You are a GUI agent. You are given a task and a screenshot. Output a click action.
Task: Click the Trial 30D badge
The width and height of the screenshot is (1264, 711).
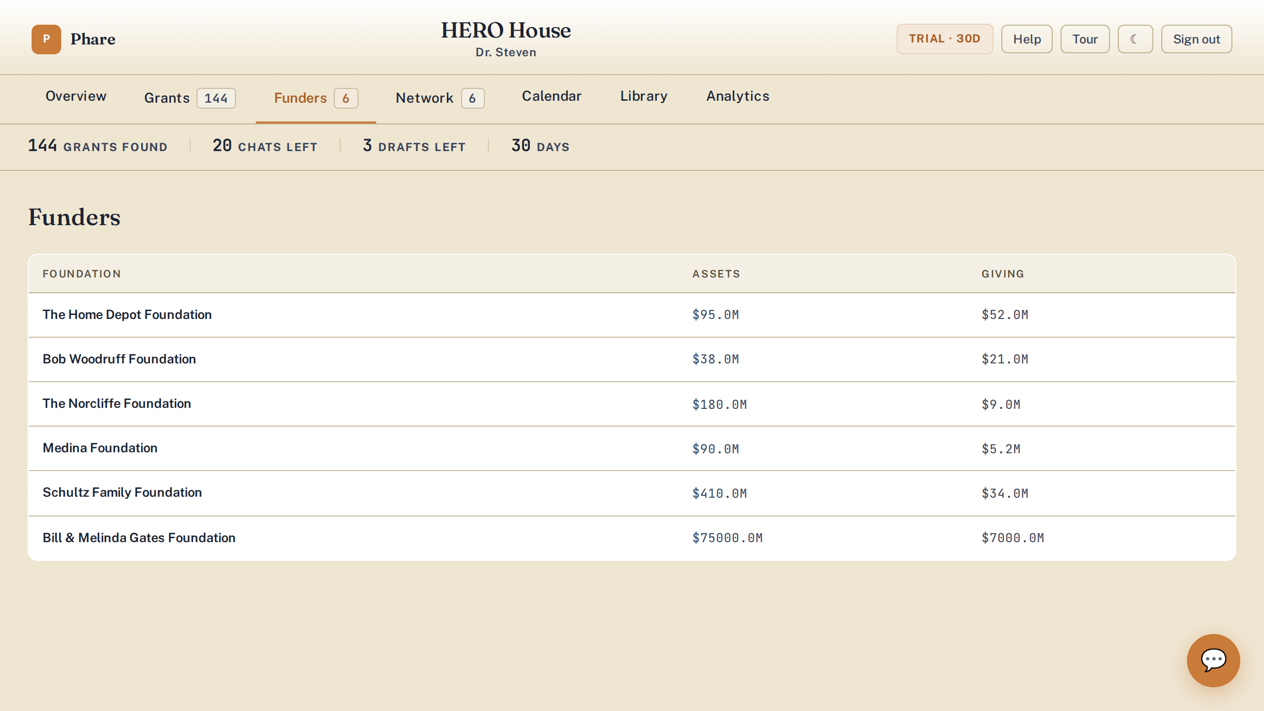[945, 39]
